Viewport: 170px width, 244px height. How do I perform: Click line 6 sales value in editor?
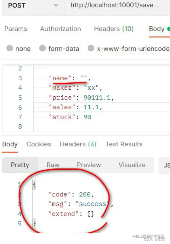coord(91,107)
